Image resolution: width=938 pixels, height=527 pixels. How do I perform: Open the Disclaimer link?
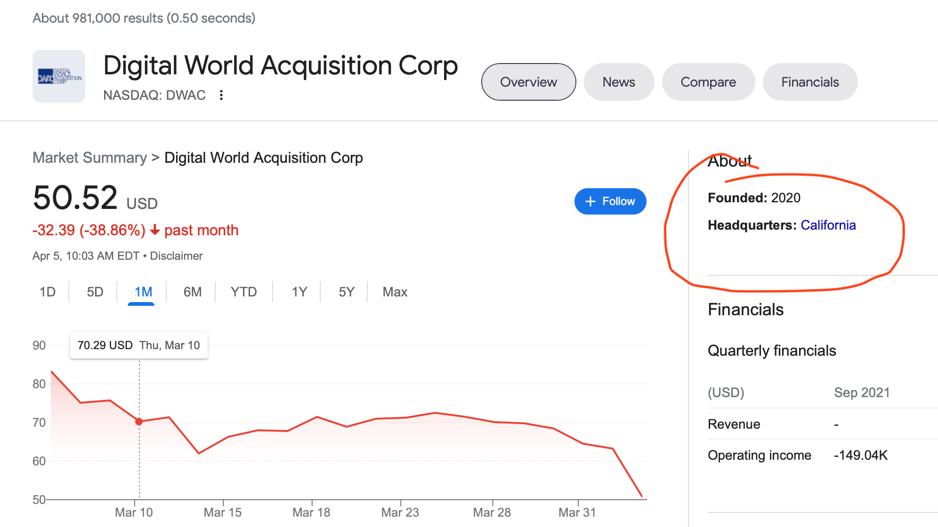pos(176,256)
